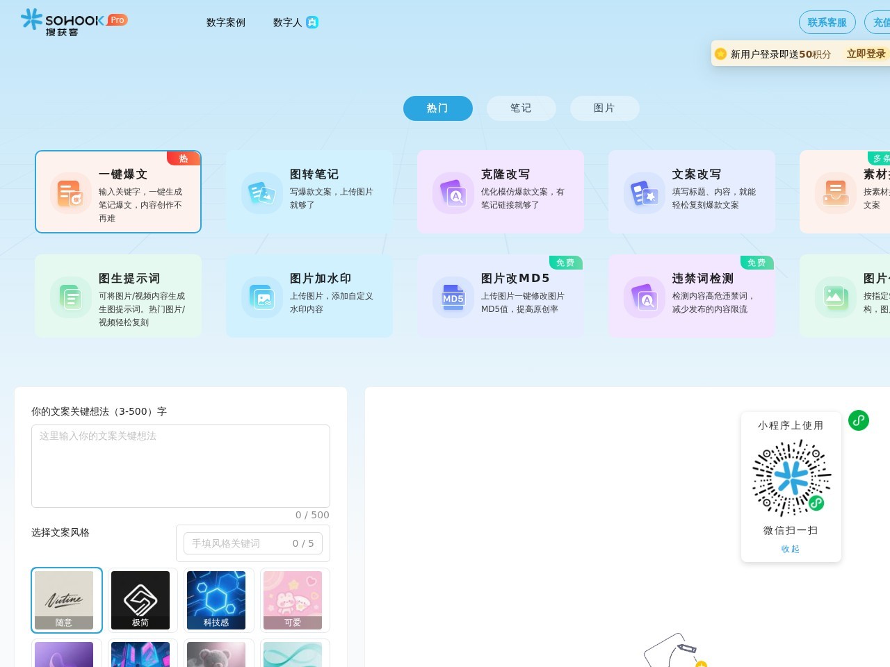
Task: Focus the 文案关键想法 text area
Action: (181, 466)
